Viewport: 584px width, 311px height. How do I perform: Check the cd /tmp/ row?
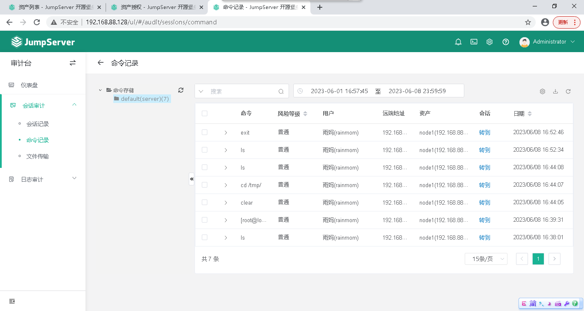tap(204, 185)
